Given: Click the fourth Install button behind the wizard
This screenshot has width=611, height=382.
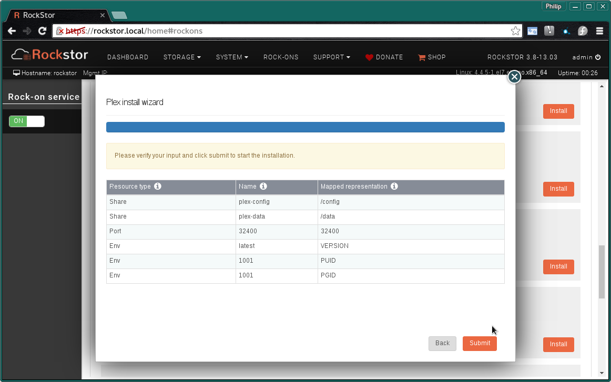Looking at the screenshot, I should (558, 344).
